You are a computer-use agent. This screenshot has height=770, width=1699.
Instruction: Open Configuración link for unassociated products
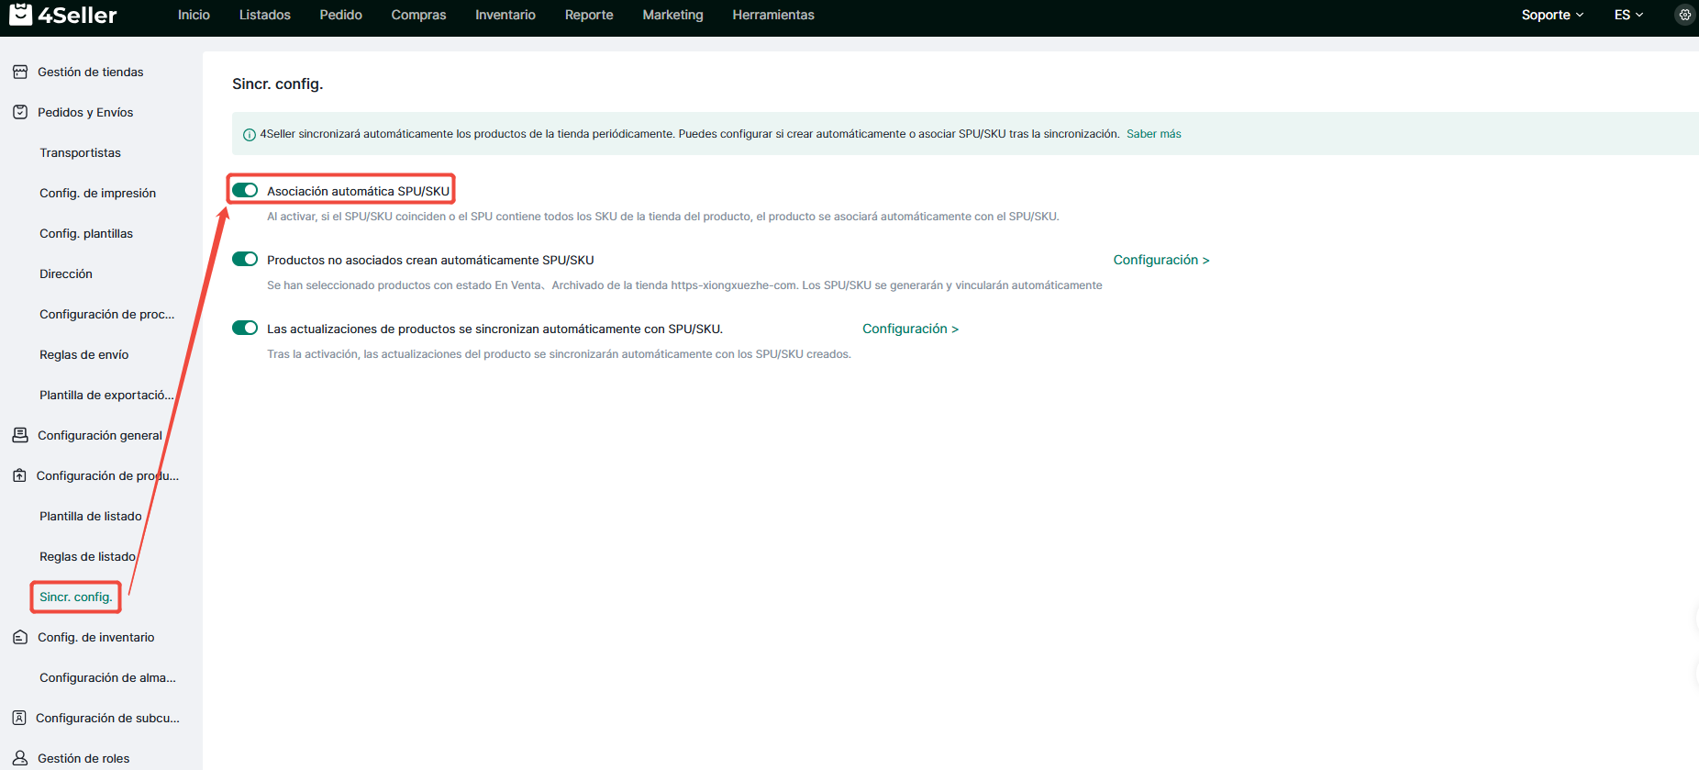(1161, 260)
